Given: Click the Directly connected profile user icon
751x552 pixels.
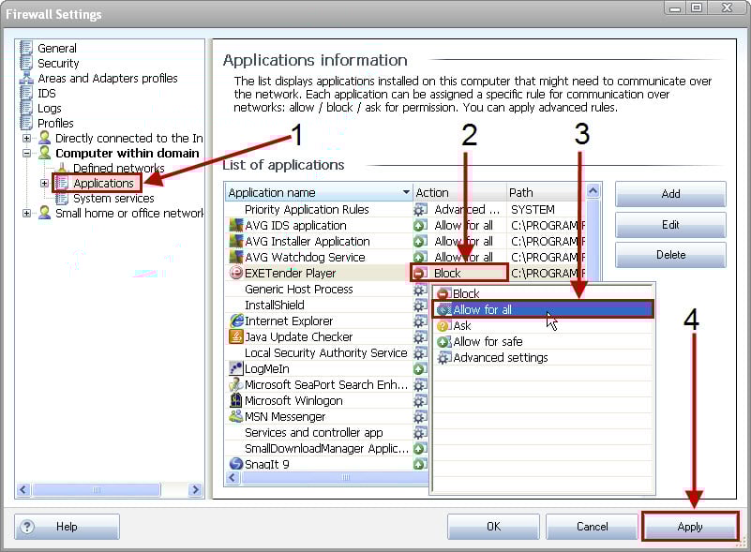Looking at the screenshot, I should 45,138.
